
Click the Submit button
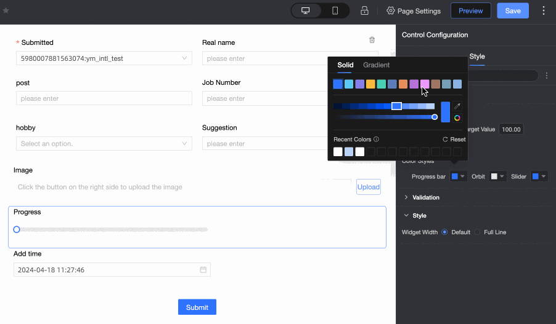197,307
